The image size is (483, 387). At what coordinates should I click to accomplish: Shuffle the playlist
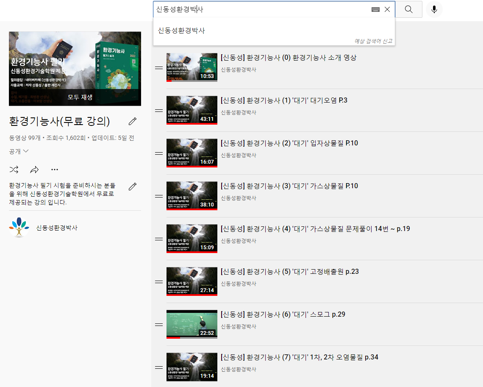[x=14, y=170]
